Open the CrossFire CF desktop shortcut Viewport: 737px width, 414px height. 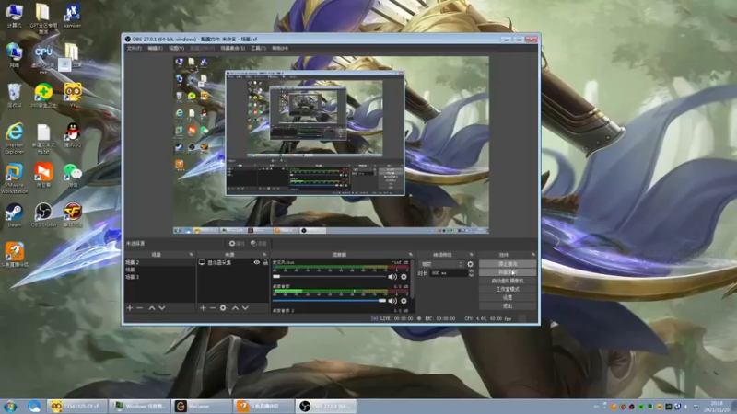73,215
